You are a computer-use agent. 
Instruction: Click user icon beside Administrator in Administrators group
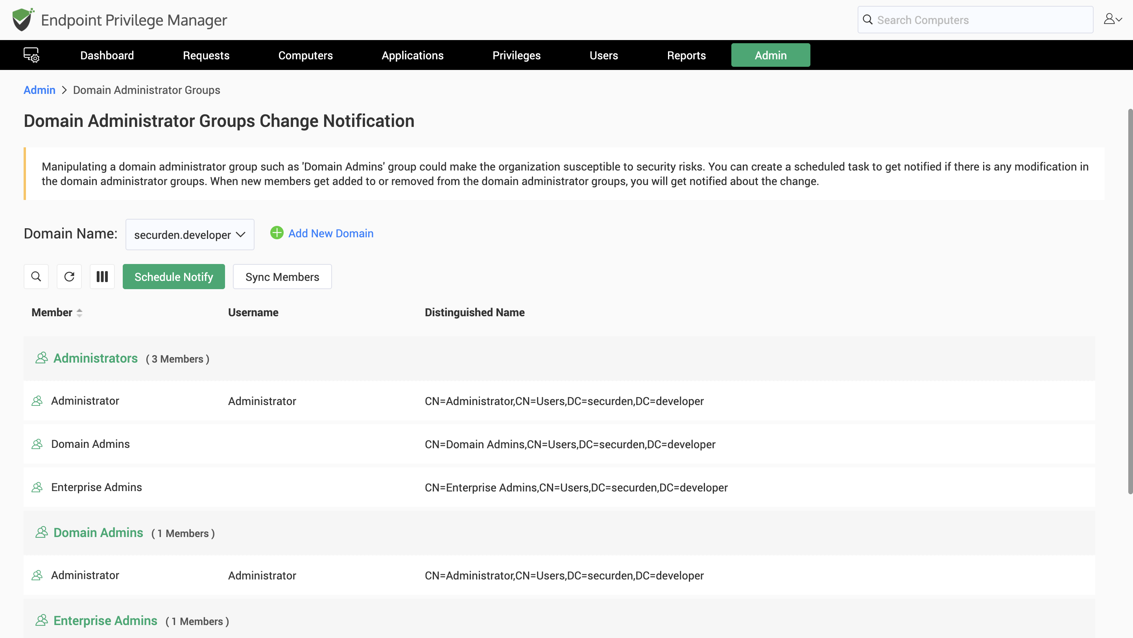click(37, 401)
